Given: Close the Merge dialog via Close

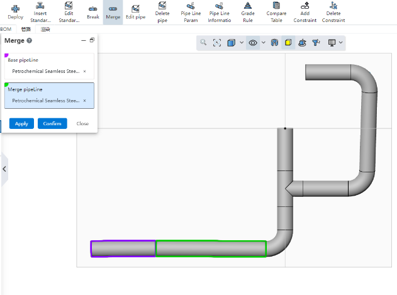Looking at the screenshot, I should [82, 123].
